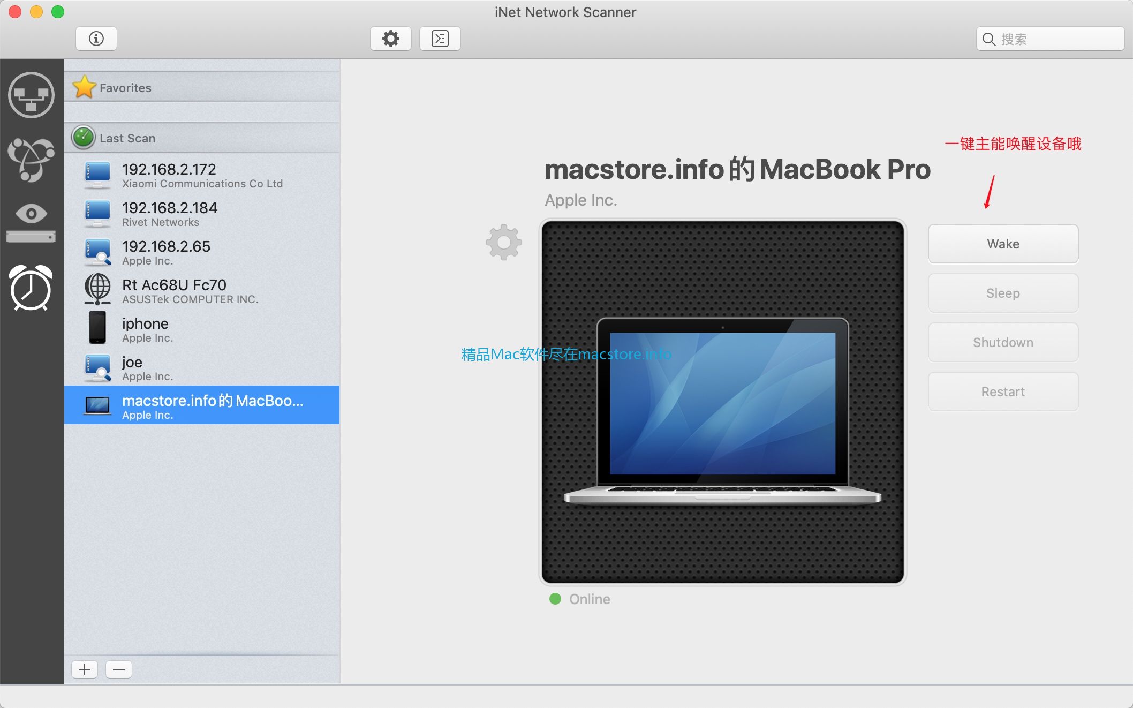Focus the search field

1050,39
